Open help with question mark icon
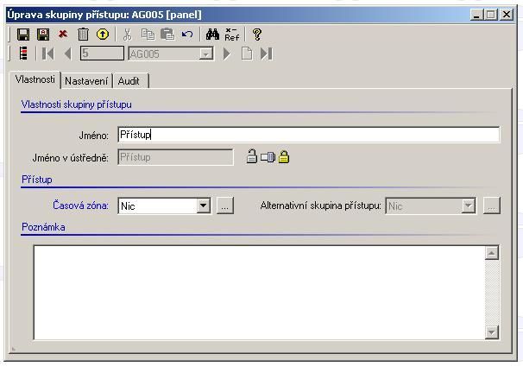This screenshot has height=373, width=523. pos(256,34)
